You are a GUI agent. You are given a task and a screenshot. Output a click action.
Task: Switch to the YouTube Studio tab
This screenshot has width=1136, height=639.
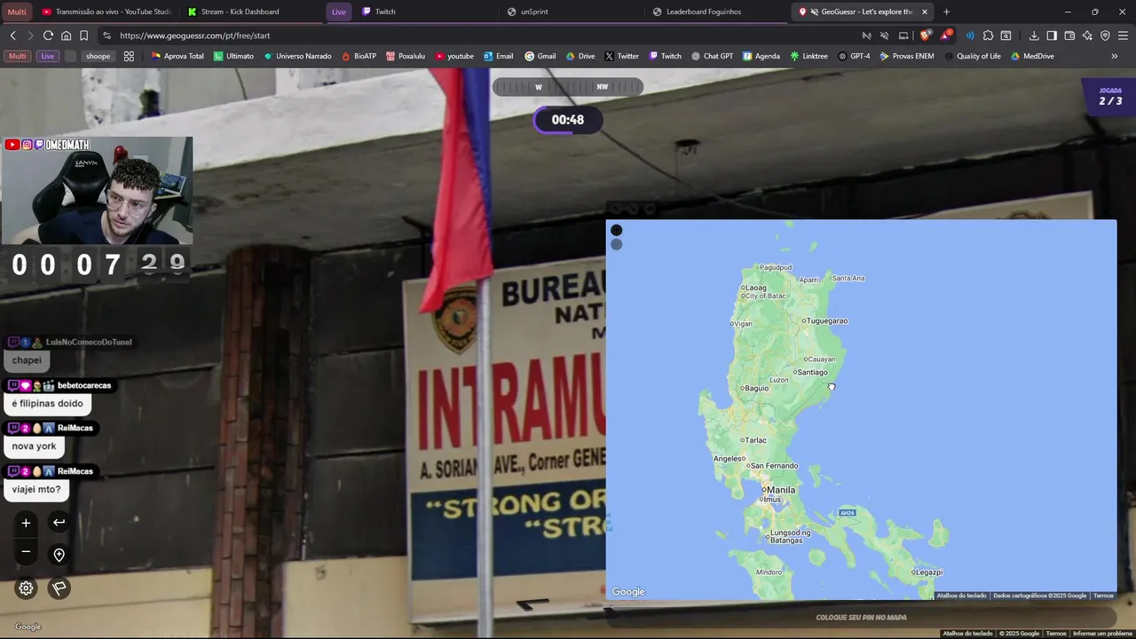(x=106, y=12)
